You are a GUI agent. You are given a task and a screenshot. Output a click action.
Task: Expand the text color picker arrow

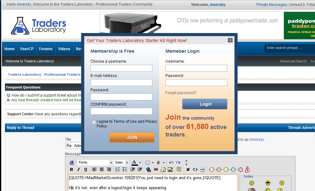[140, 163]
